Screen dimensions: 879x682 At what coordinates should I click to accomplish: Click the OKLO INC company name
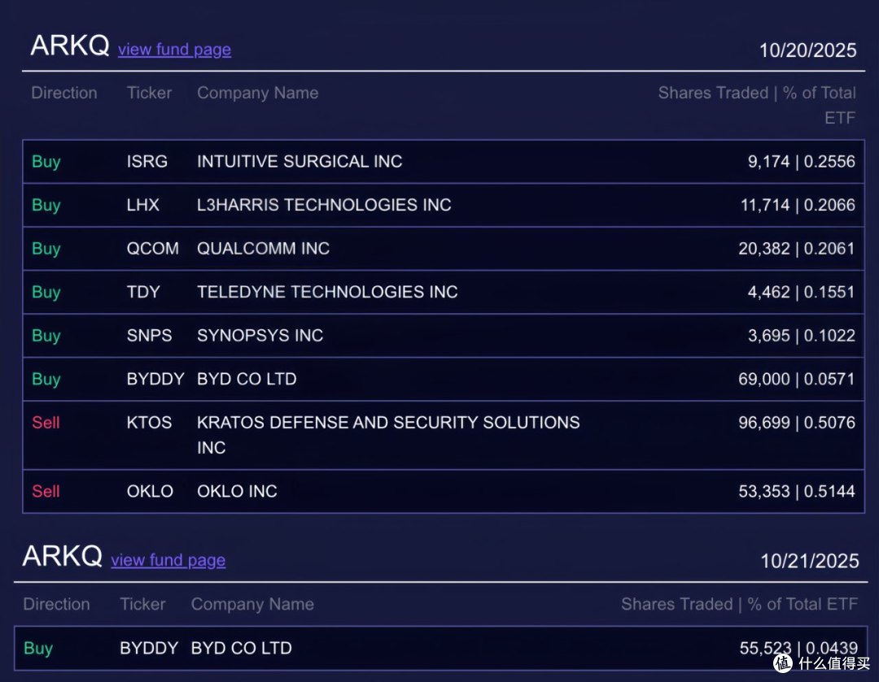[237, 491]
